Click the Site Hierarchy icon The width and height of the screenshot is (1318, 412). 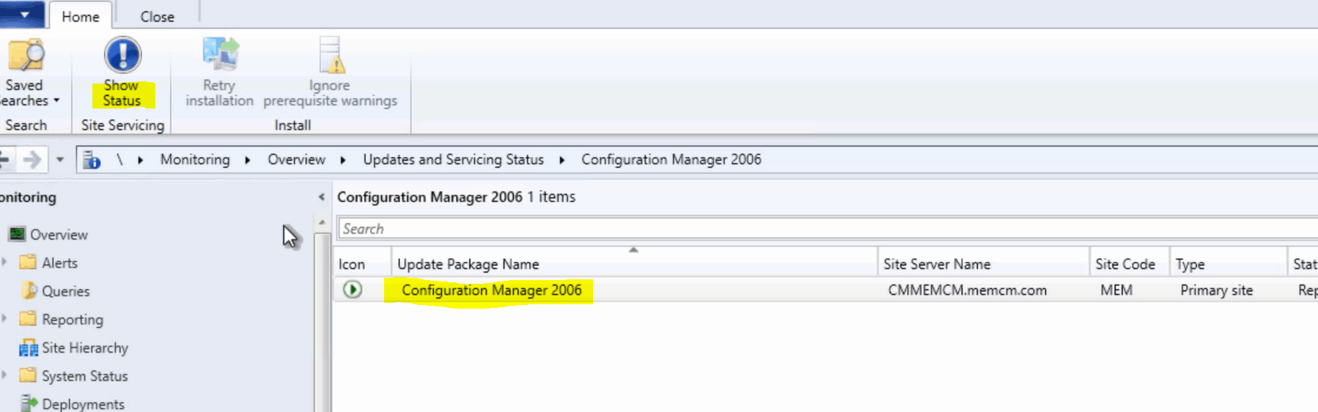29,347
